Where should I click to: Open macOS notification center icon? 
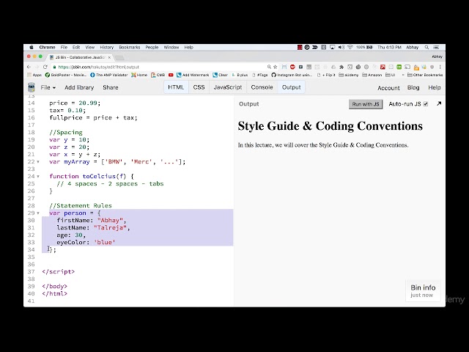click(x=437, y=47)
